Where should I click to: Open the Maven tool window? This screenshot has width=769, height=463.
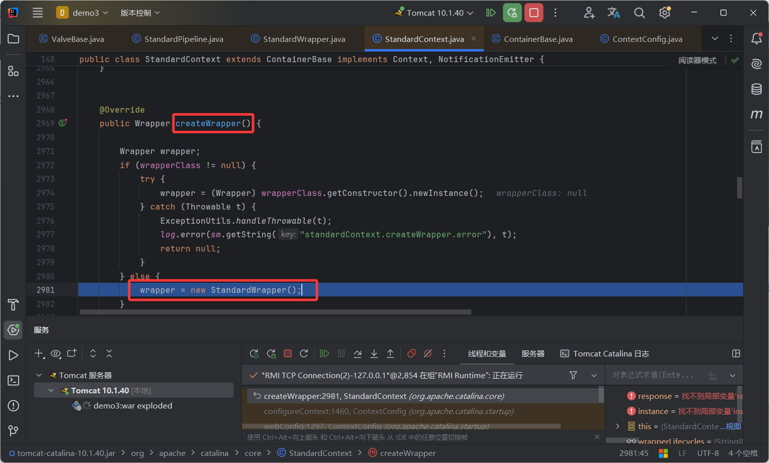[756, 114]
